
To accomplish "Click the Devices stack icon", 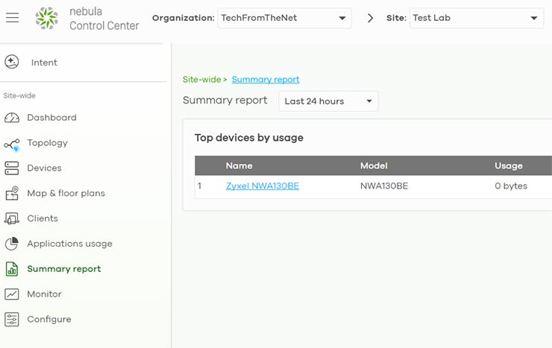I will (12, 168).
